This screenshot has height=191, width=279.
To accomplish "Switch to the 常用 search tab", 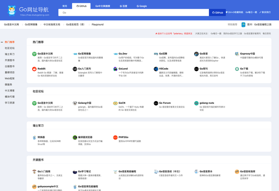I will point(65,6).
